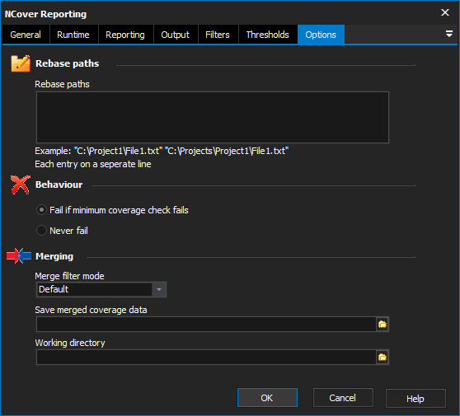460x416 pixels.
Task: Open the Runtime tab
Action: (x=73, y=35)
